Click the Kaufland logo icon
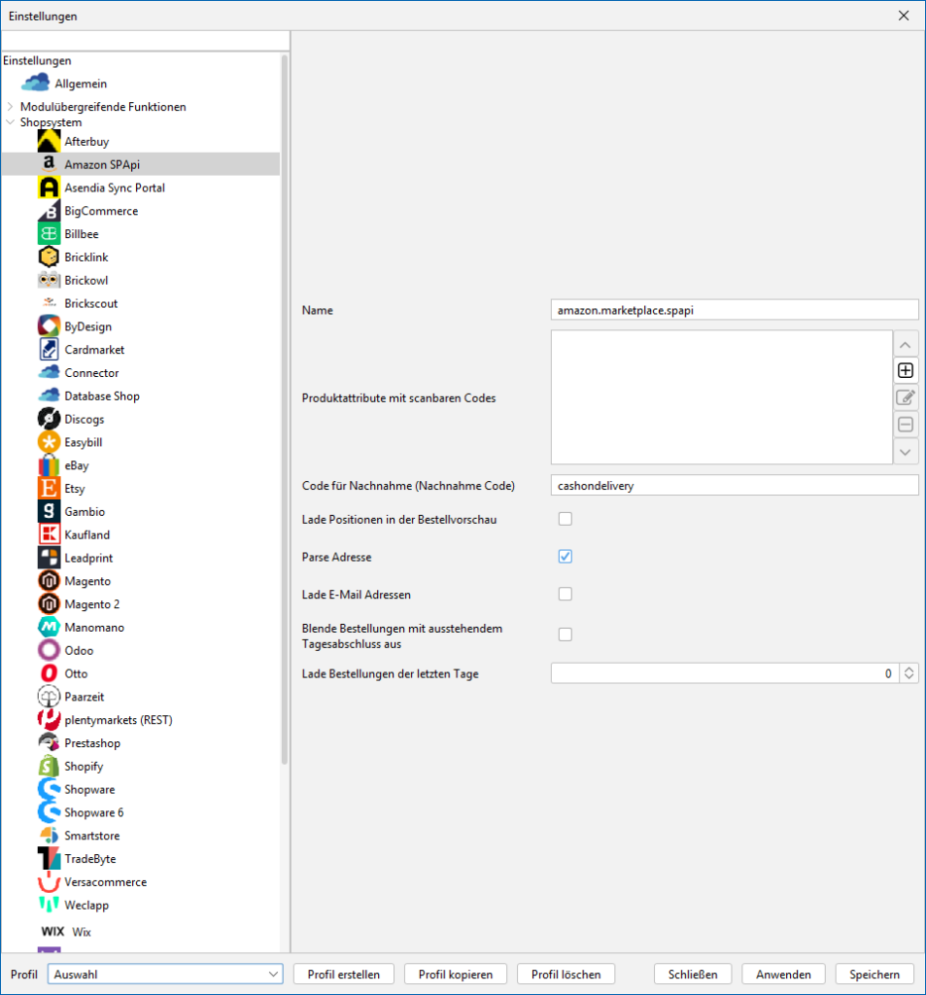Viewport: 926px width, 995px height. 50,534
